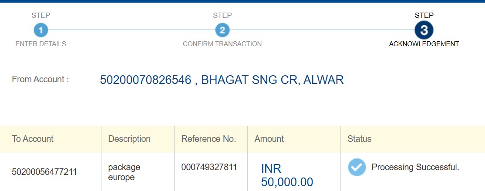Click the step 1 circle icon

[x=40, y=30]
